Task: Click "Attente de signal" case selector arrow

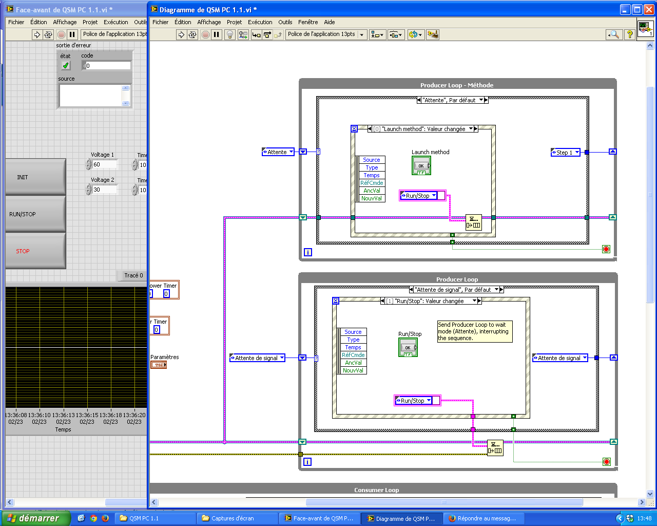Action: tap(496, 290)
